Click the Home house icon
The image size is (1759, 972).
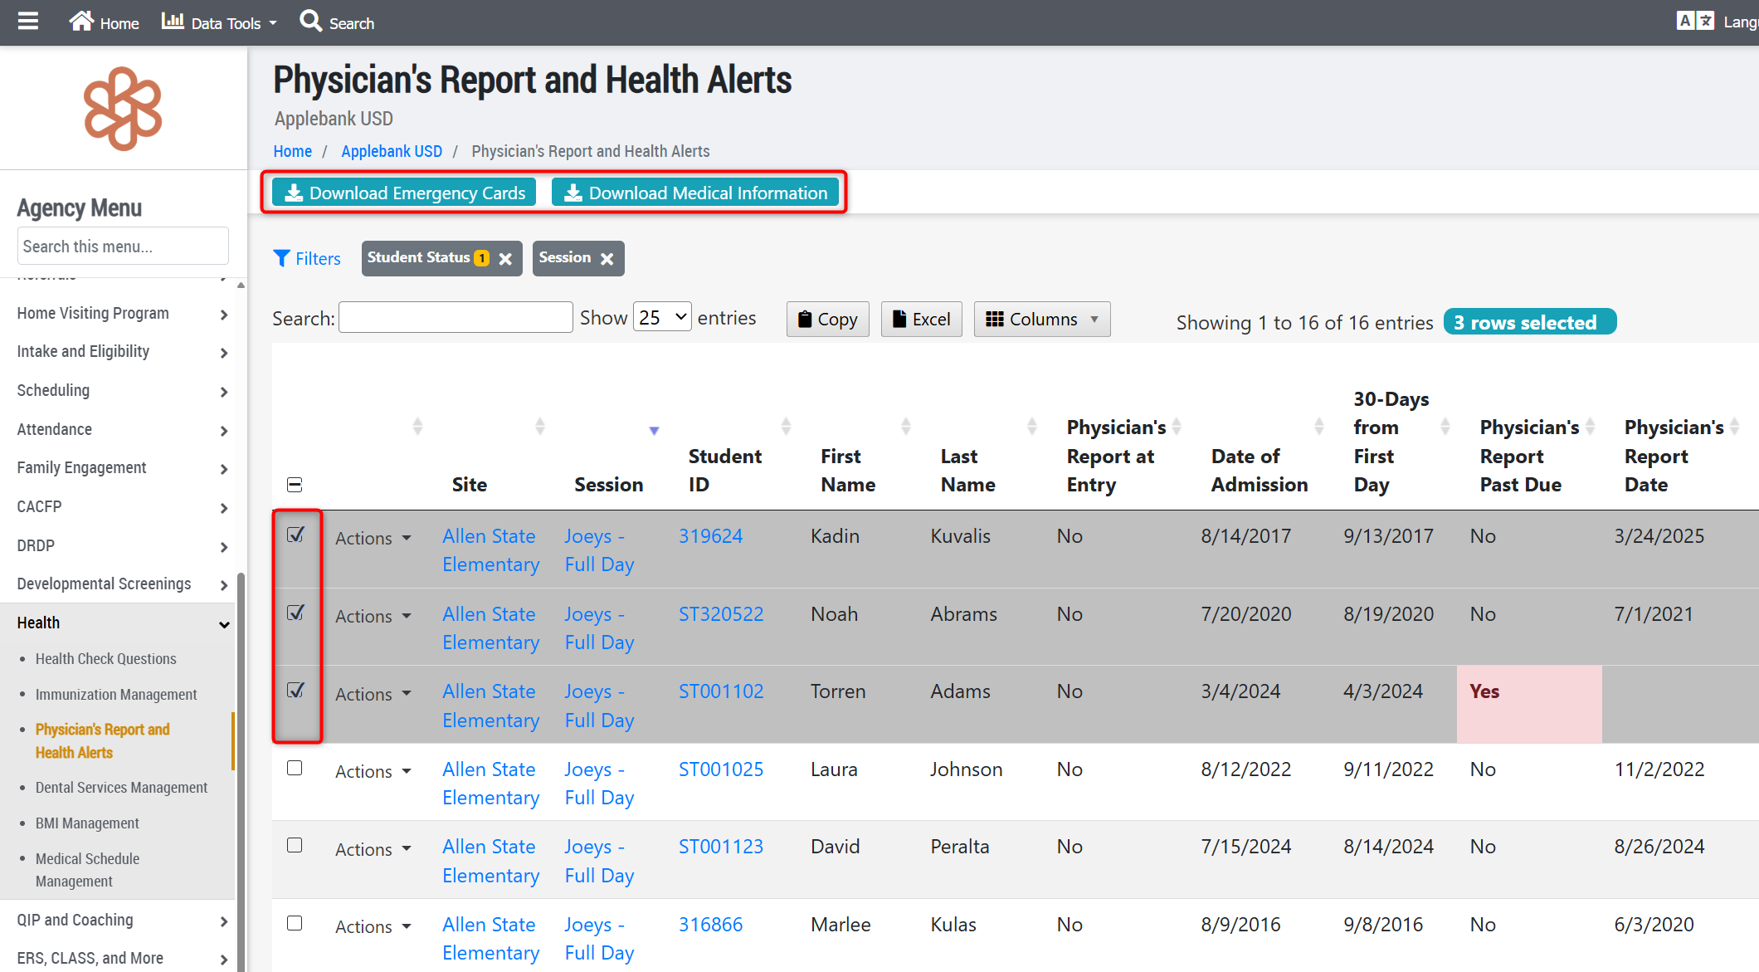click(x=81, y=22)
